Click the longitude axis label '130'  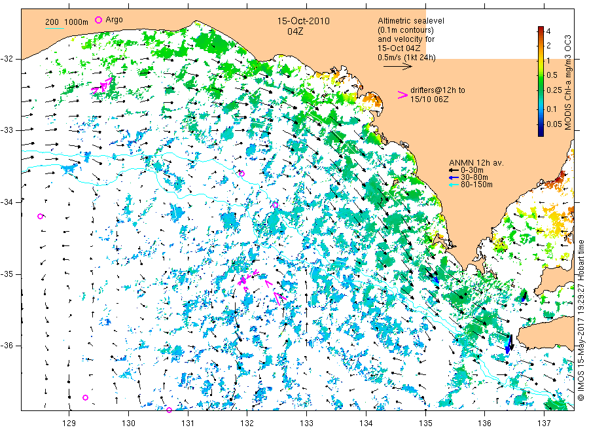[128, 423]
